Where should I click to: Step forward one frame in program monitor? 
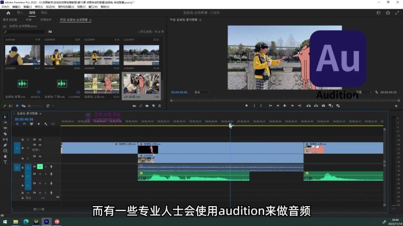tap(292, 105)
